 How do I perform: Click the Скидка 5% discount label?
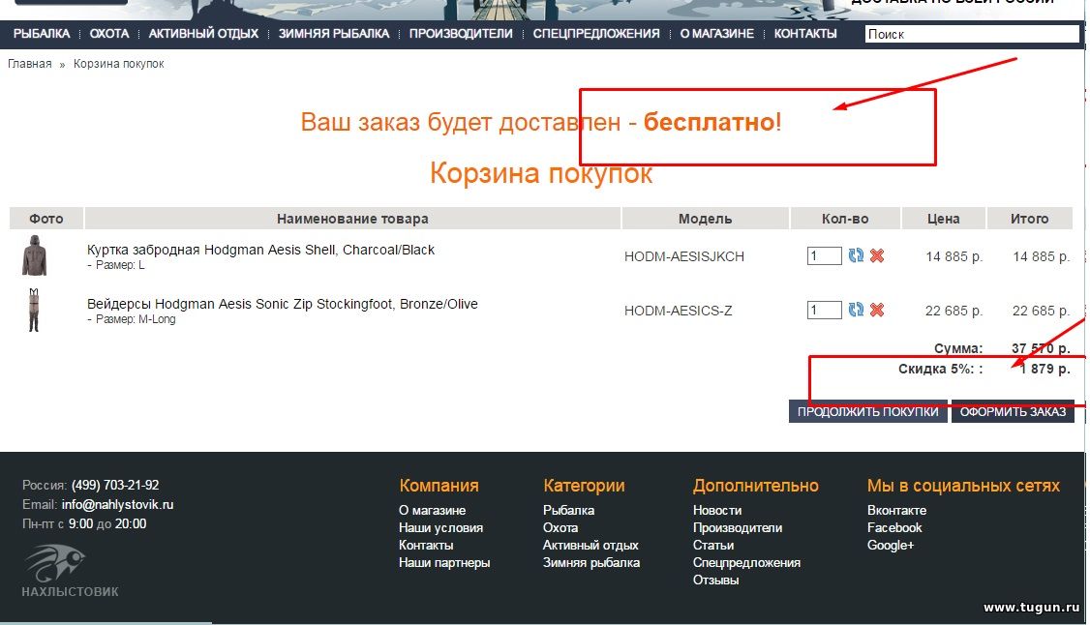941,369
